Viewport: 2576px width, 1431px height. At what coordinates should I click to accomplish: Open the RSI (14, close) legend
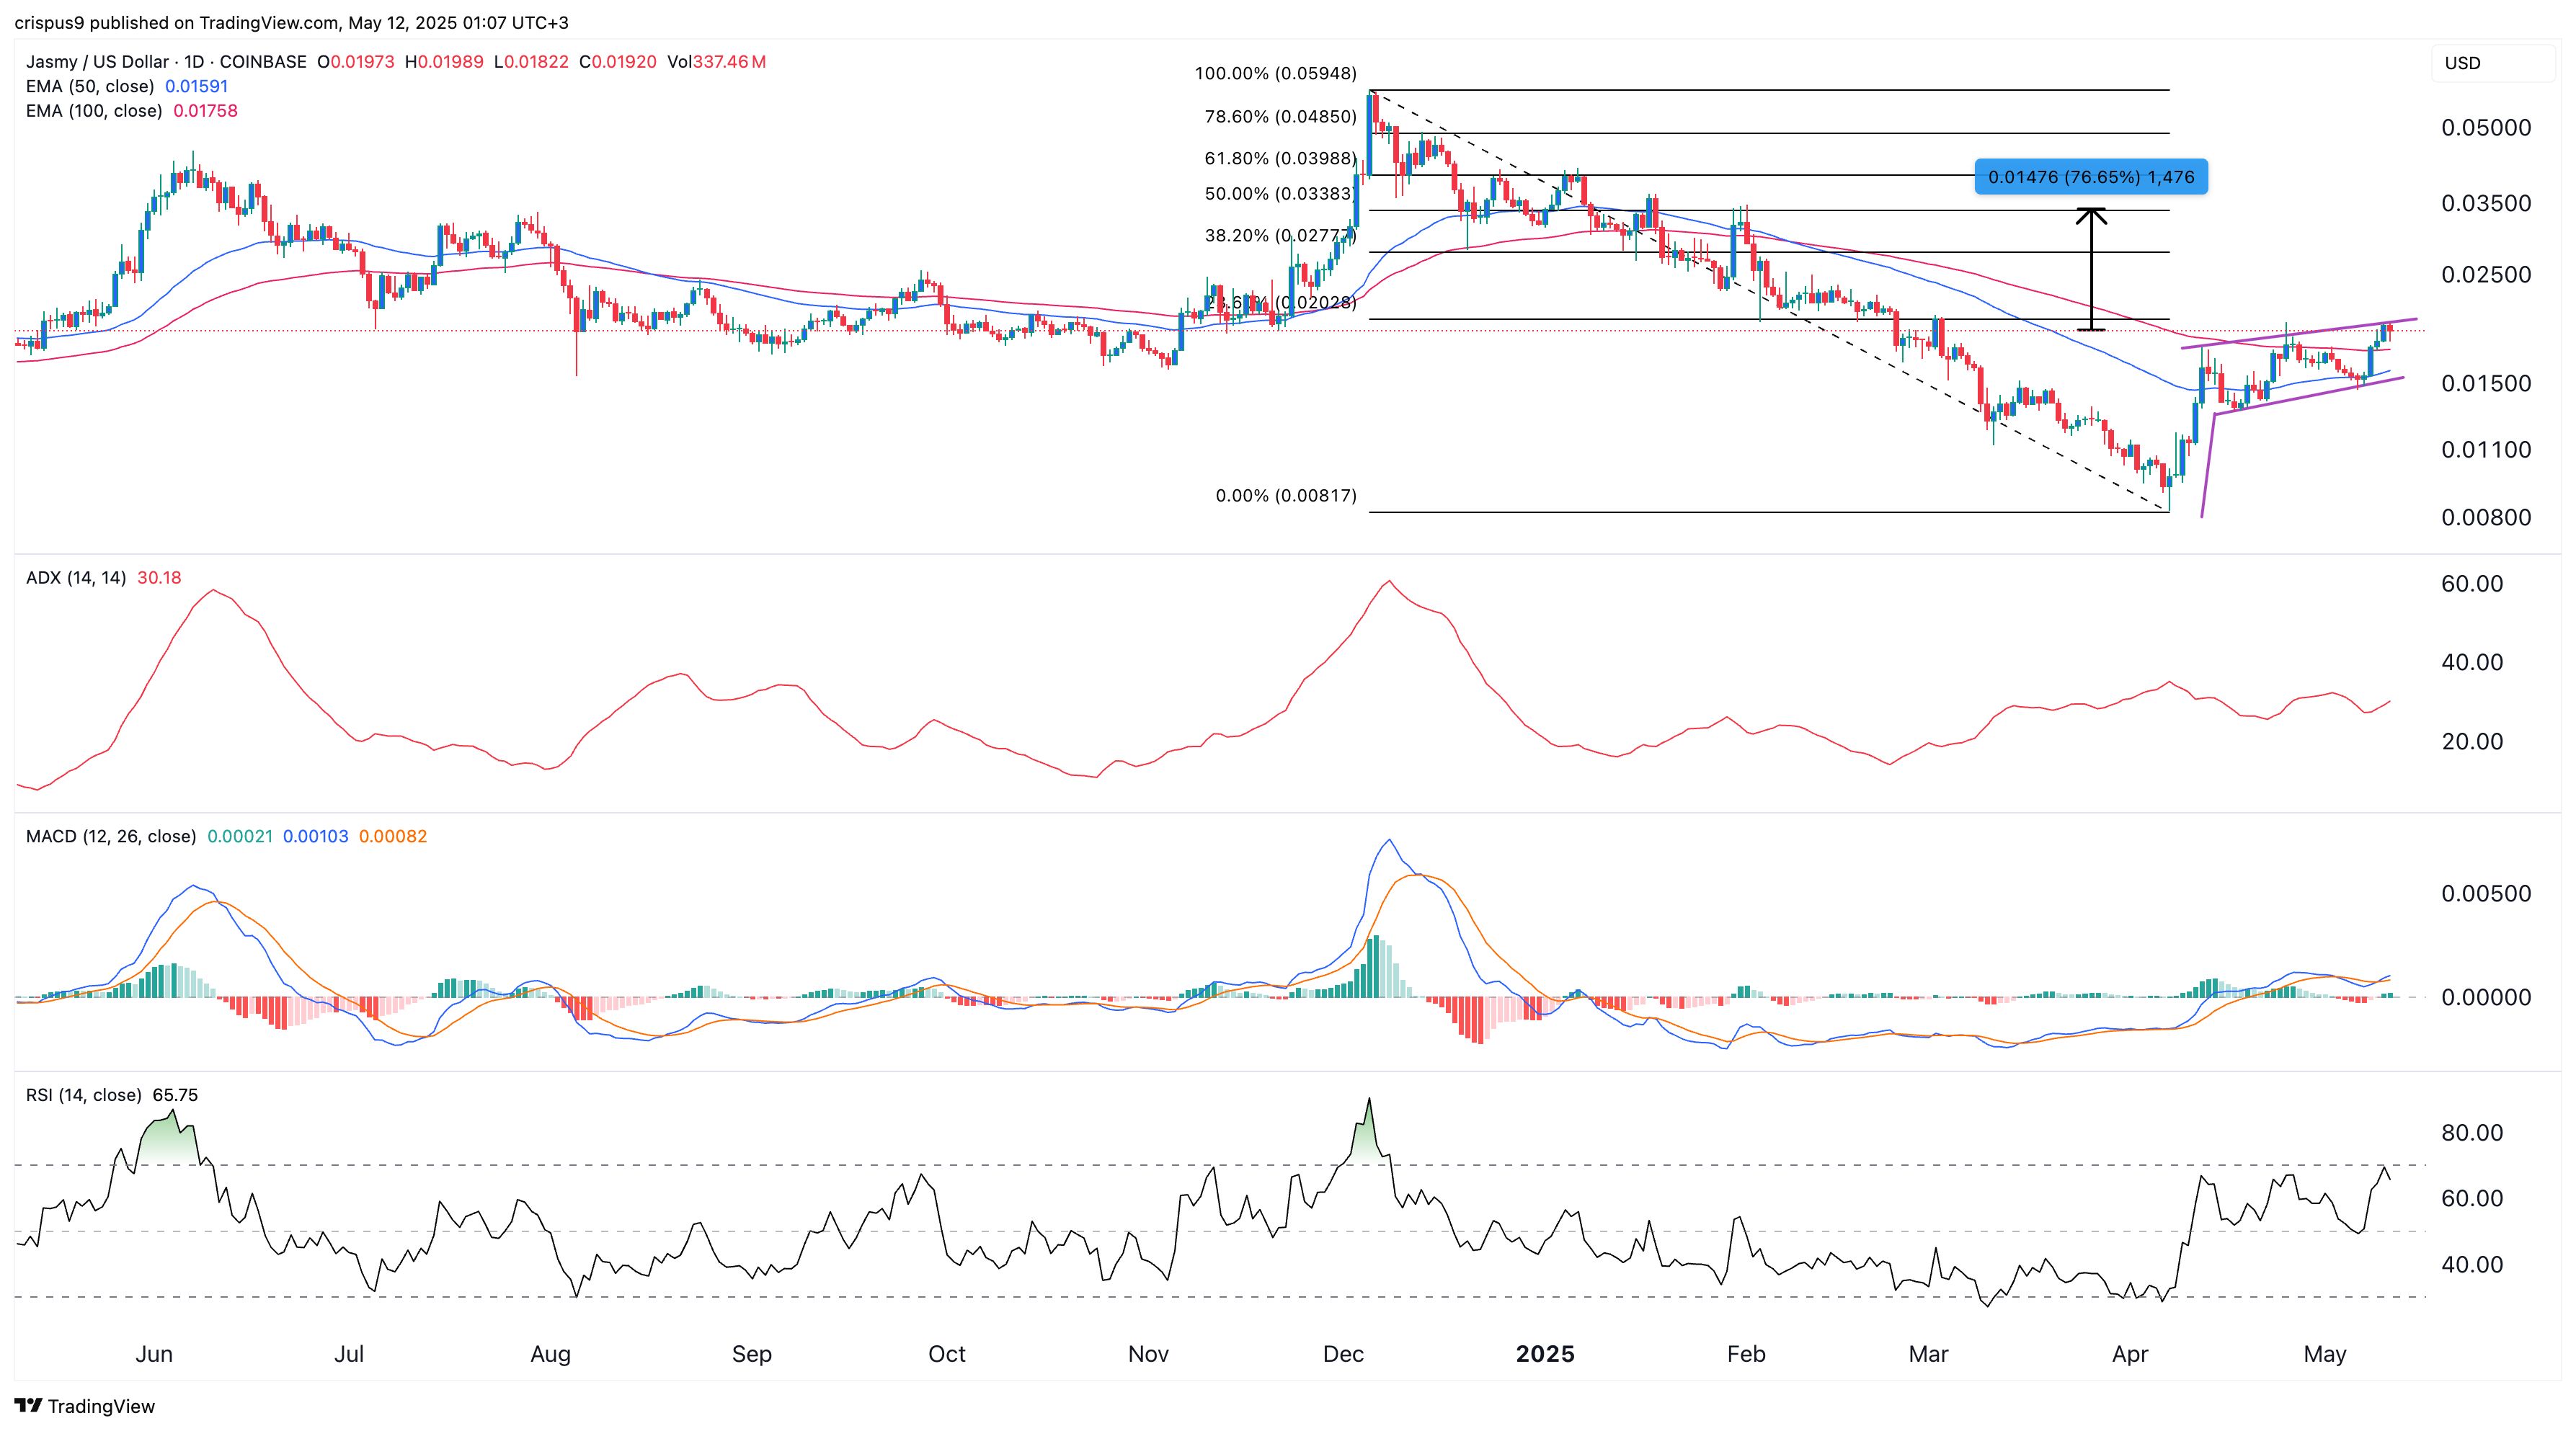click(x=84, y=1095)
